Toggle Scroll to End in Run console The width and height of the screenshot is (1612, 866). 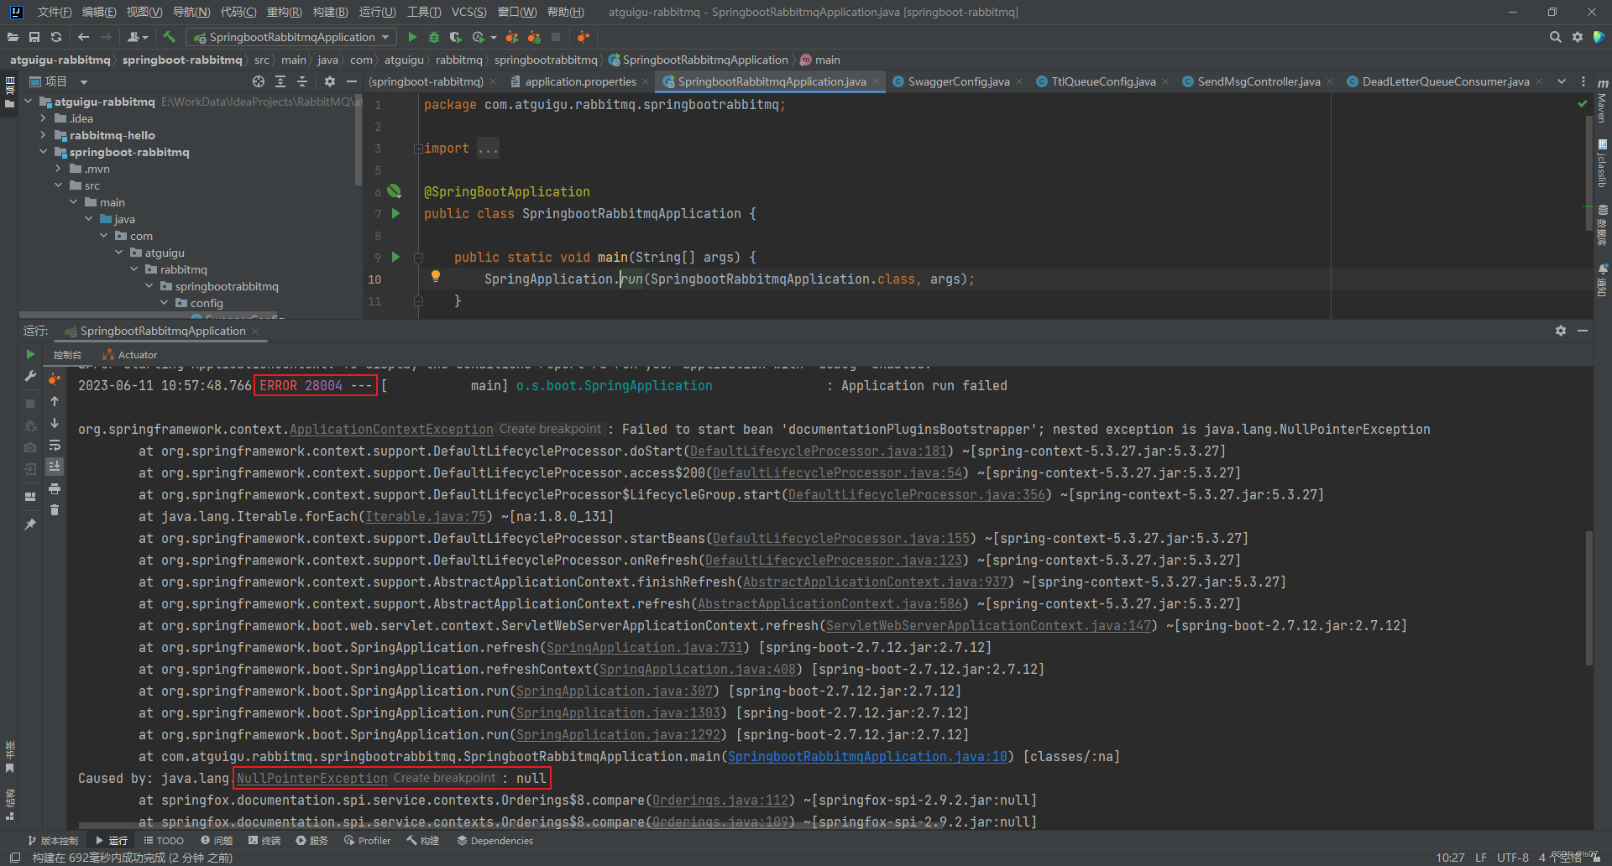[55, 467]
